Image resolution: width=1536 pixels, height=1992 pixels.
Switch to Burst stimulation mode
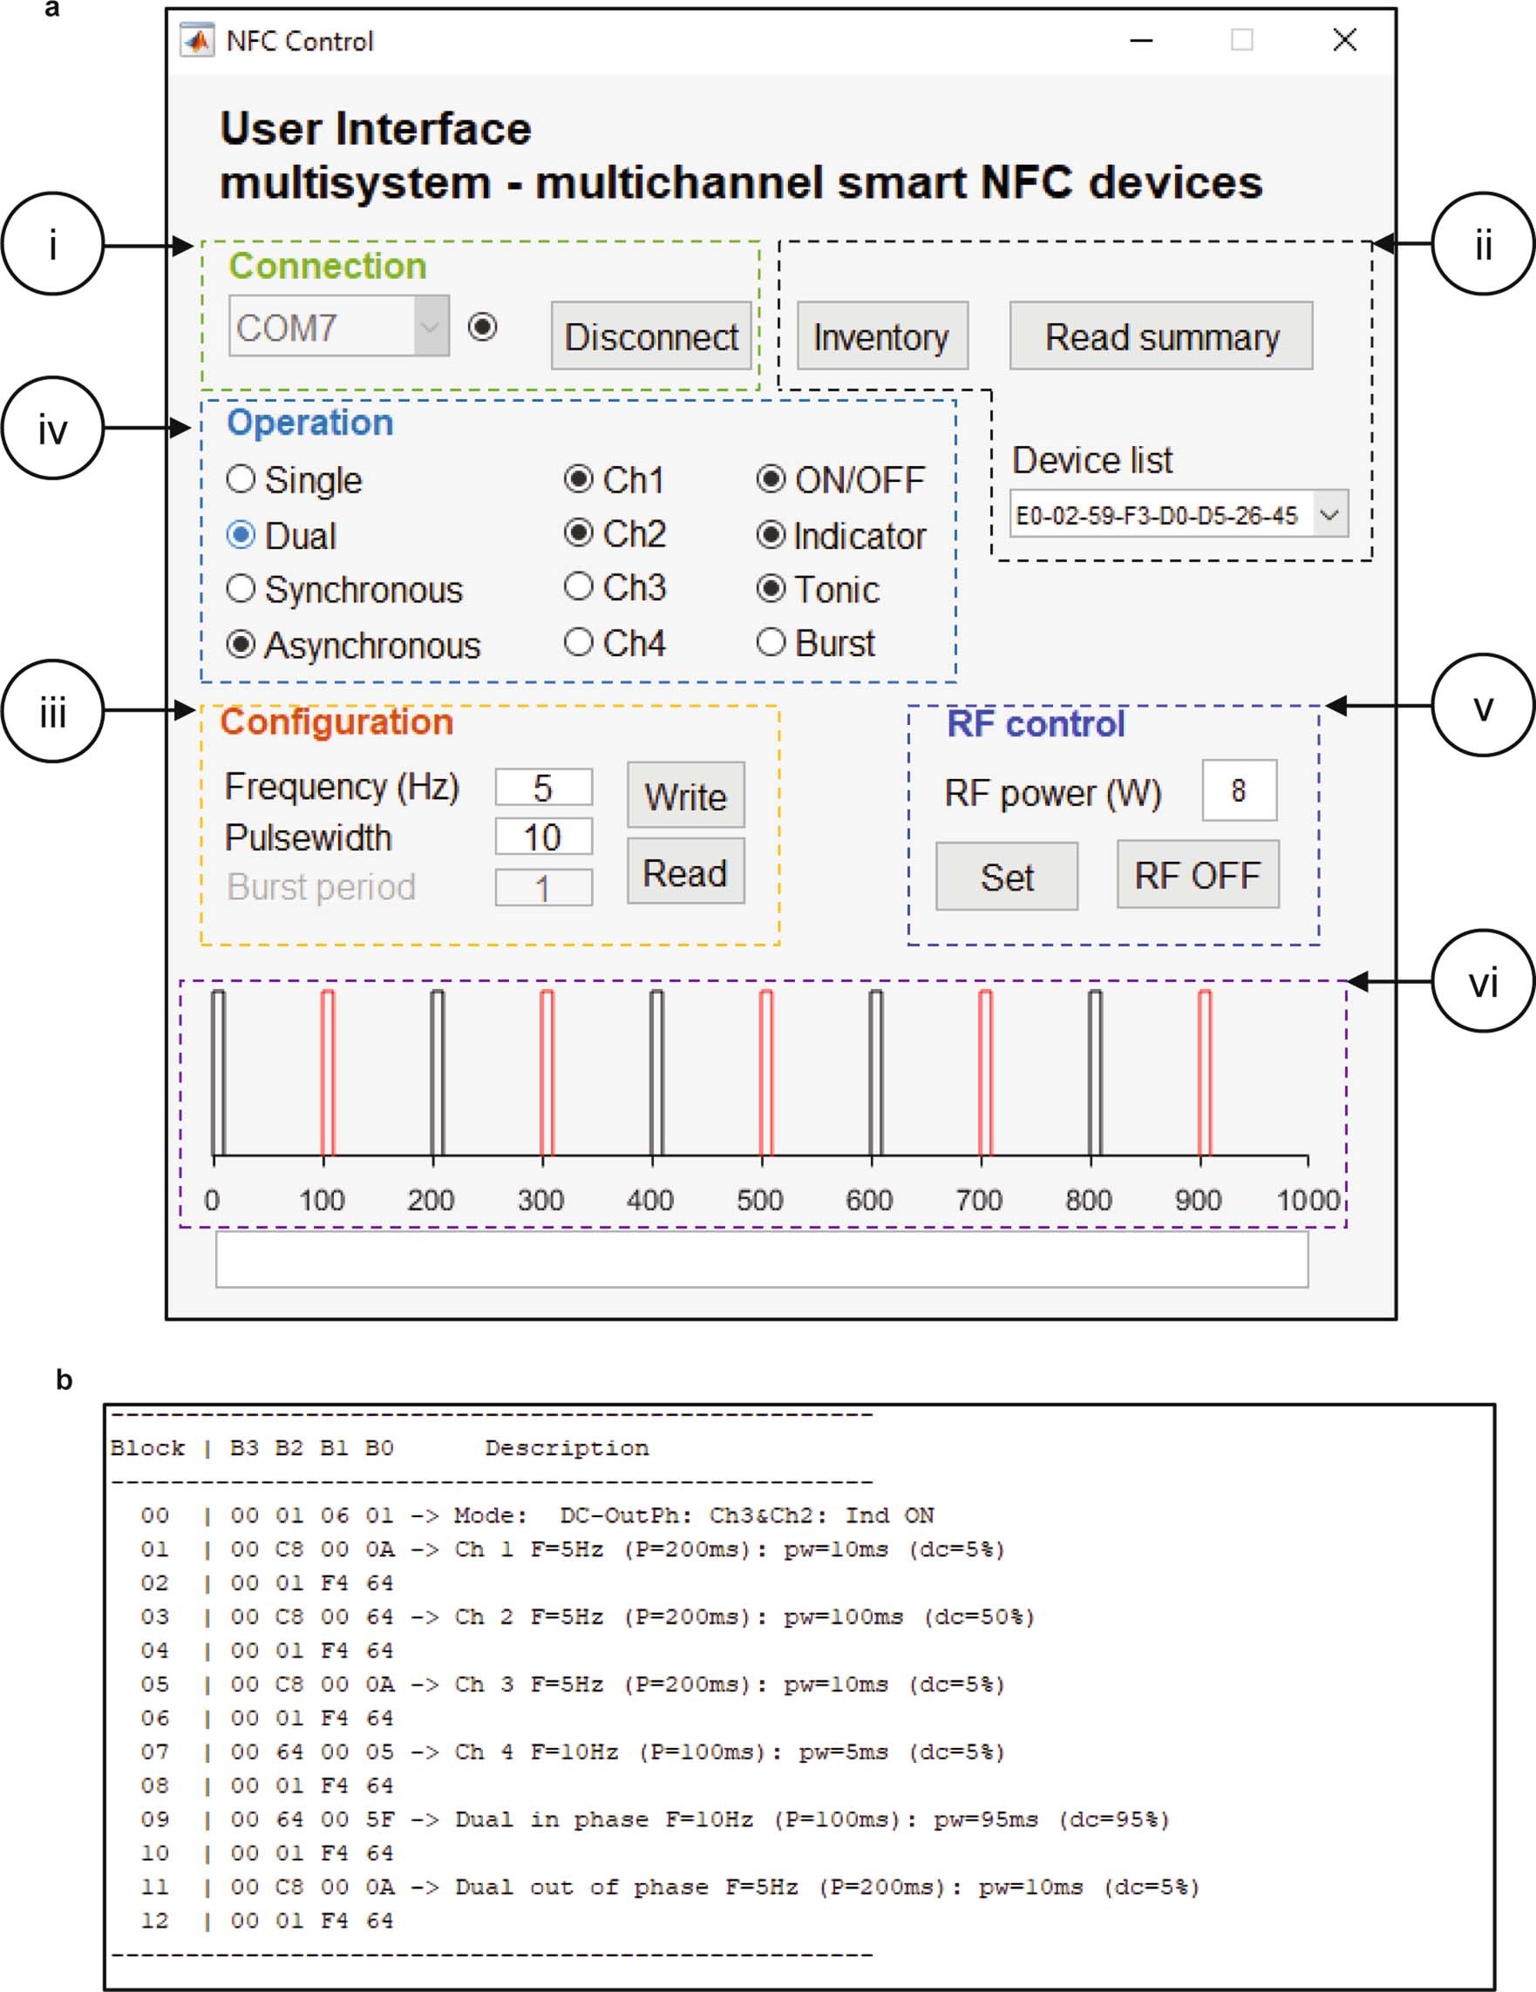tap(772, 644)
